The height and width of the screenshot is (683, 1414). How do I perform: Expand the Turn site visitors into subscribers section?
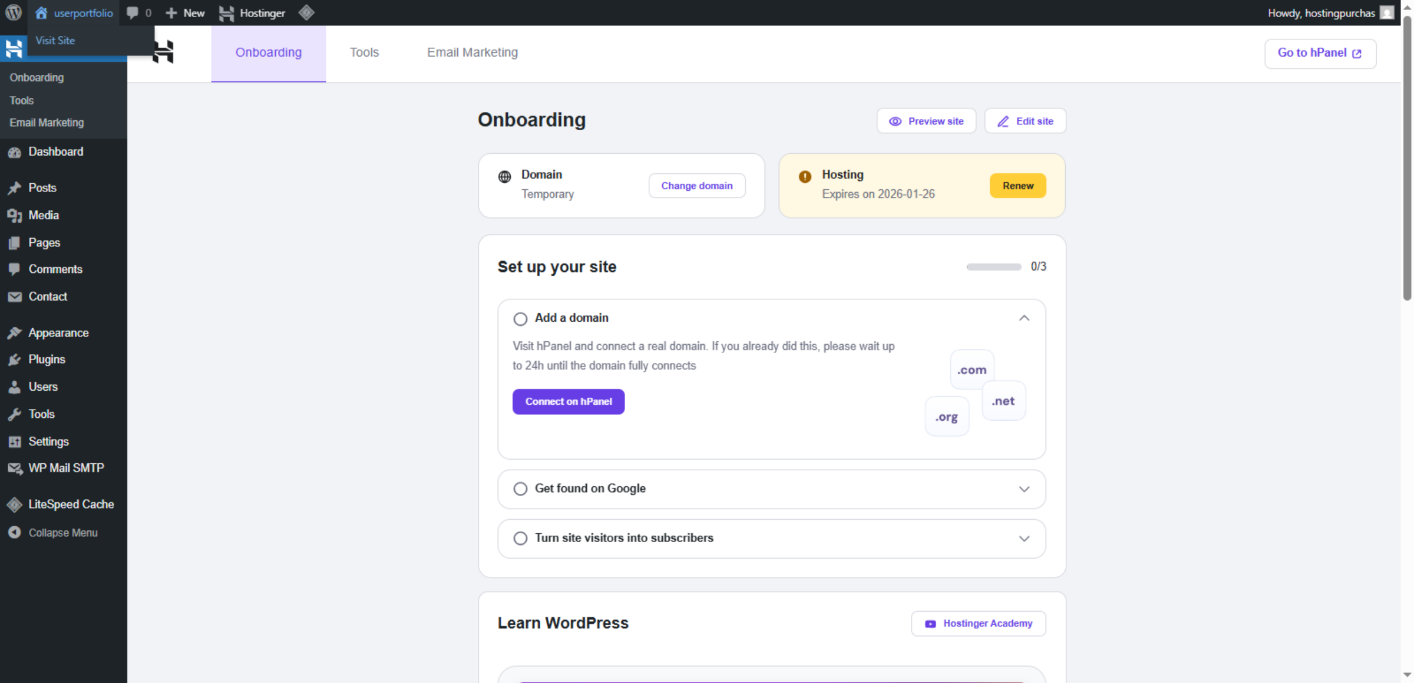pyautogui.click(x=1024, y=538)
